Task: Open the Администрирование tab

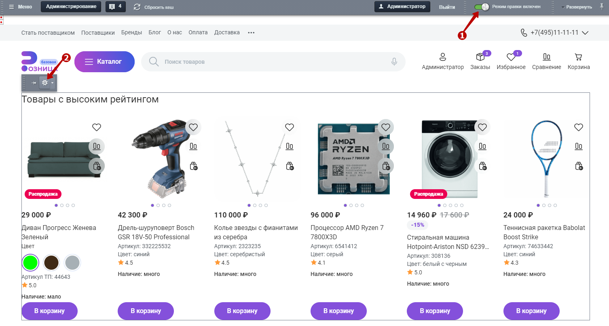Action: click(71, 7)
